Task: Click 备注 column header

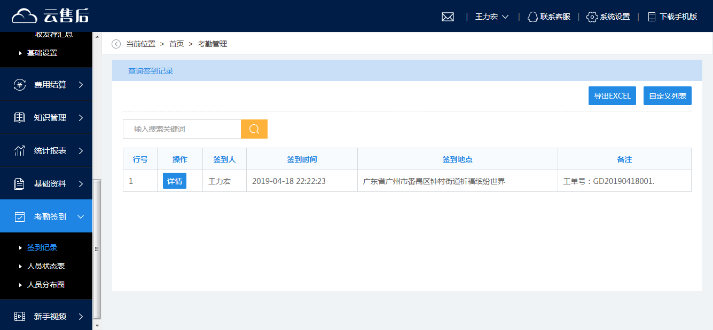Action: (624, 159)
